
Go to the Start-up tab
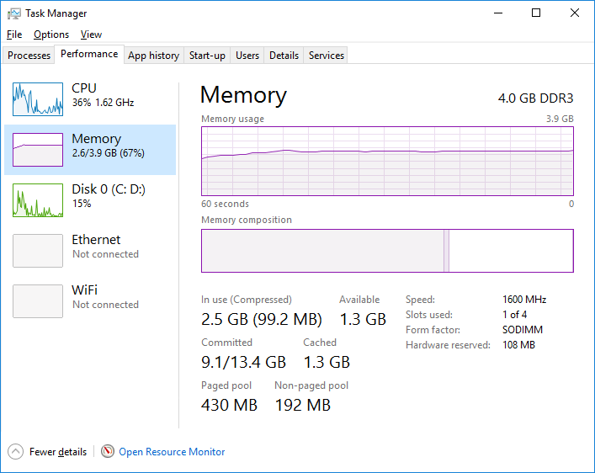point(207,56)
